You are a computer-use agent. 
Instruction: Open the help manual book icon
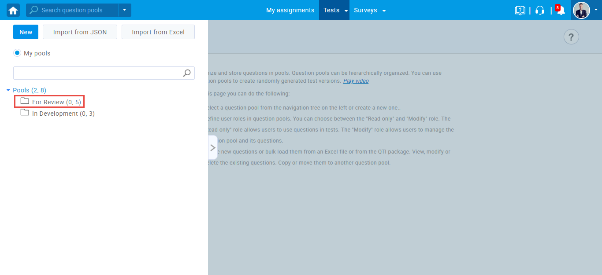520,10
